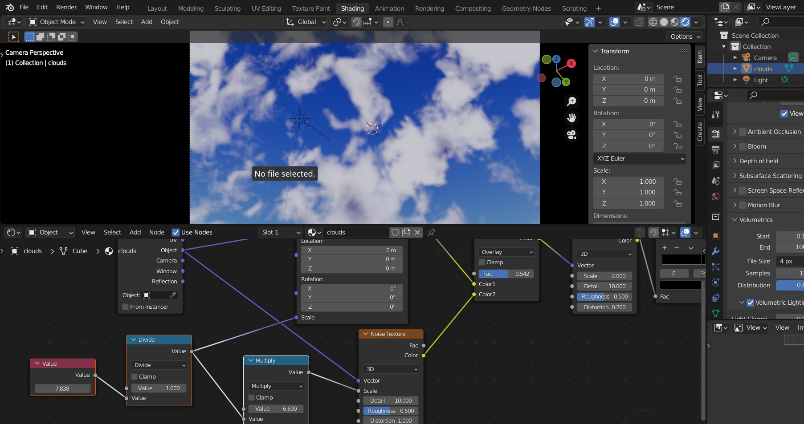Toggle X-ray mode icon
Image resolution: width=804 pixels, height=424 pixels.
(639, 22)
